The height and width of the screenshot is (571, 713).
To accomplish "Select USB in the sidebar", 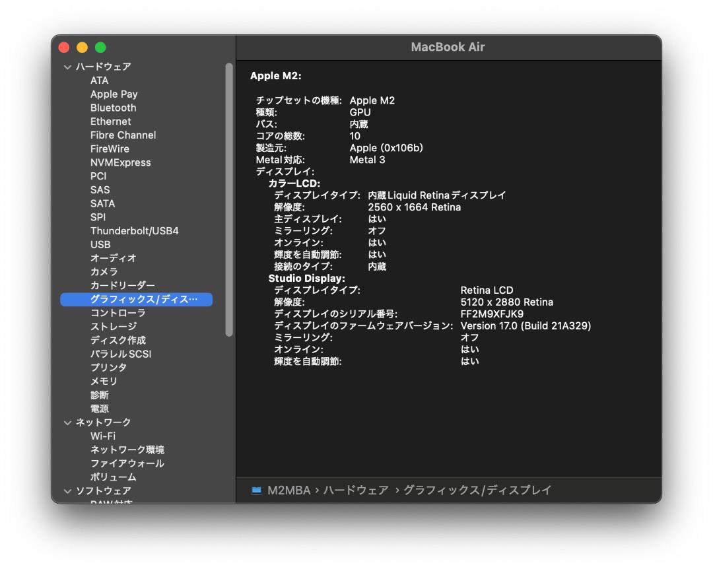I will point(100,245).
